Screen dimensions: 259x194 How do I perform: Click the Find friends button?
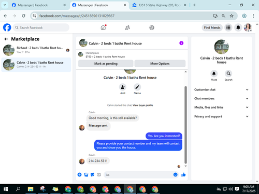point(212,27)
